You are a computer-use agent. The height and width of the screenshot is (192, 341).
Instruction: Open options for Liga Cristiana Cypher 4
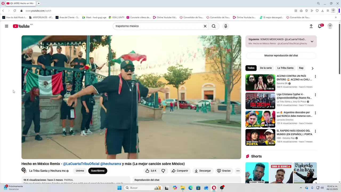(315, 95)
